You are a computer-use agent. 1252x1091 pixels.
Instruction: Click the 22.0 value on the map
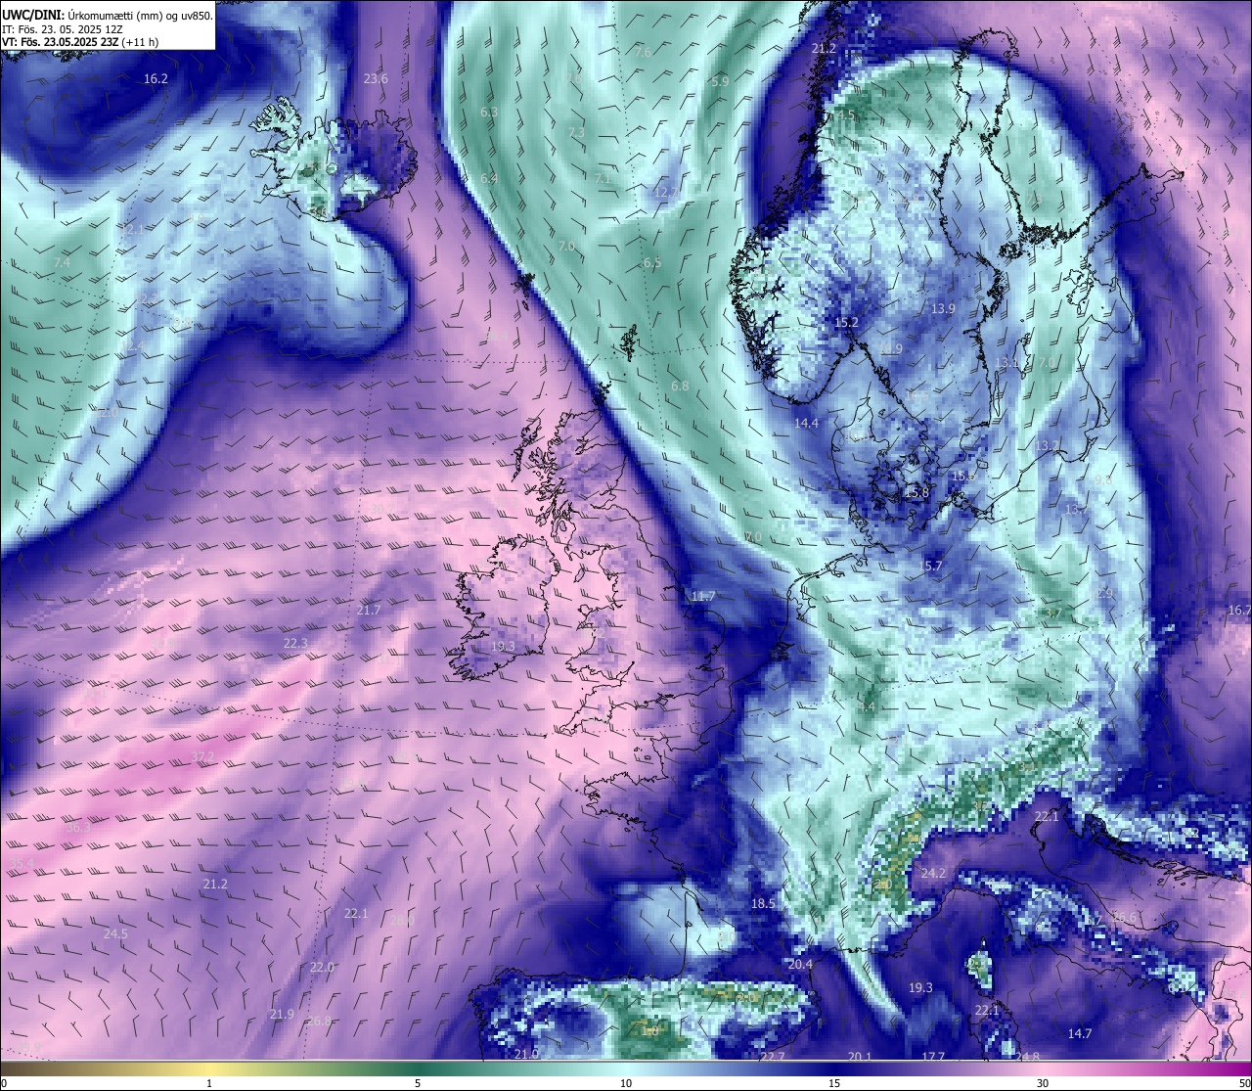tap(322, 967)
